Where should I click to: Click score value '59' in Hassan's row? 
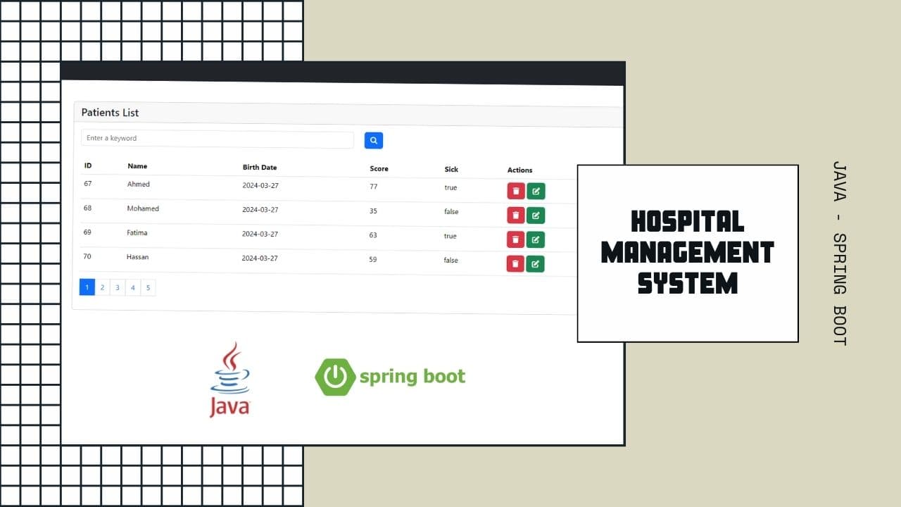point(373,259)
